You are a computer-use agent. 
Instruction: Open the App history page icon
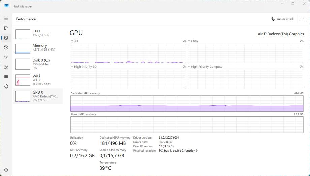click(x=6, y=47)
